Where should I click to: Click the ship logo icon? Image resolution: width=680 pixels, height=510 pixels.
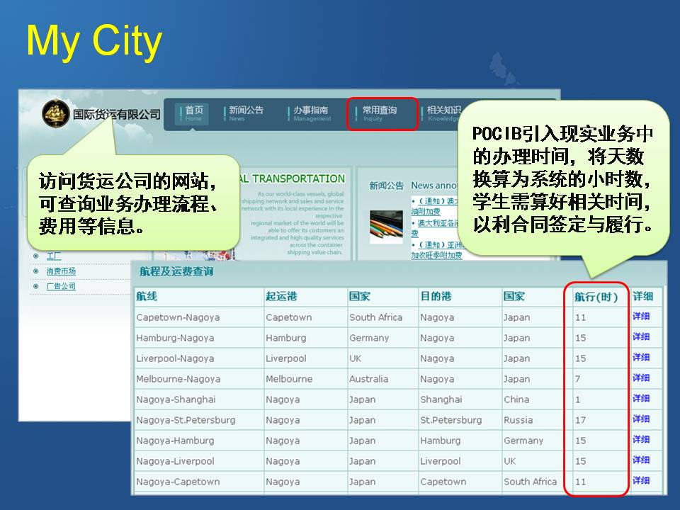[x=55, y=113]
